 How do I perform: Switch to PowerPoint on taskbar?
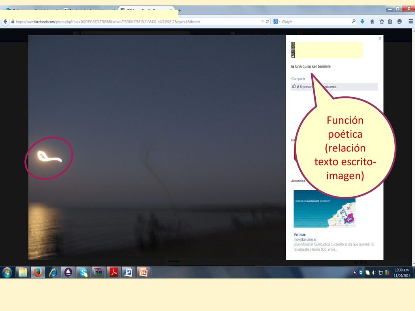coord(144,273)
